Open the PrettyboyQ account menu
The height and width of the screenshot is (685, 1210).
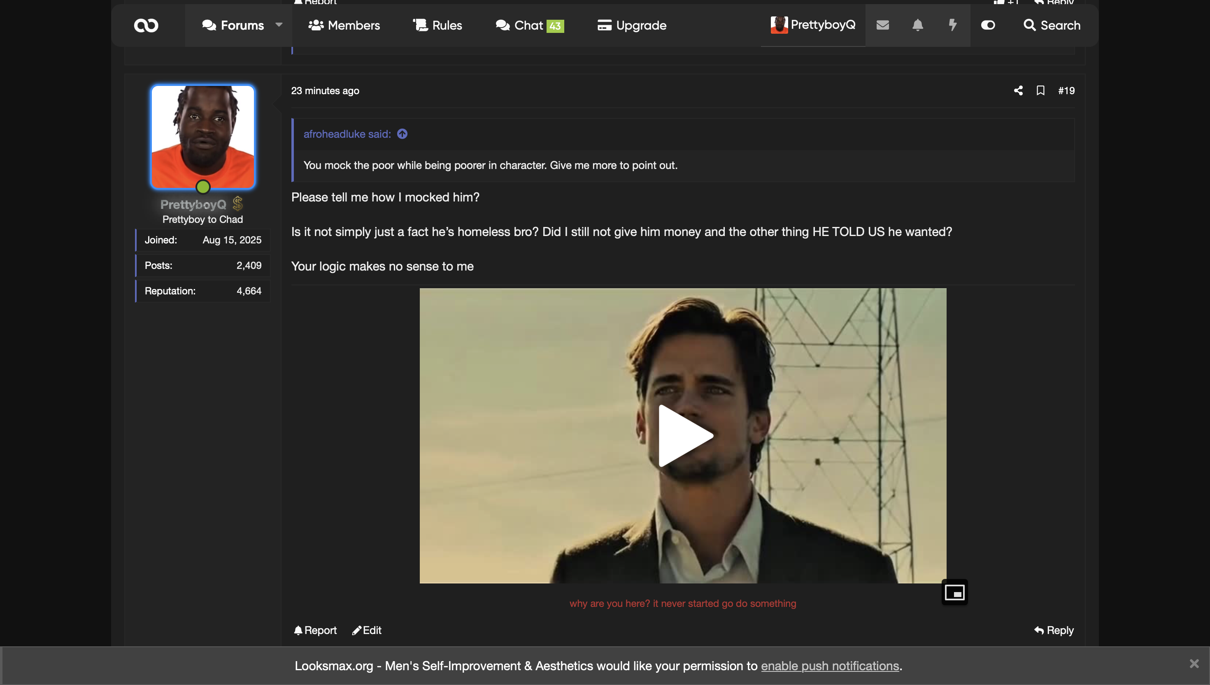pyautogui.click(x=813, y=25)
